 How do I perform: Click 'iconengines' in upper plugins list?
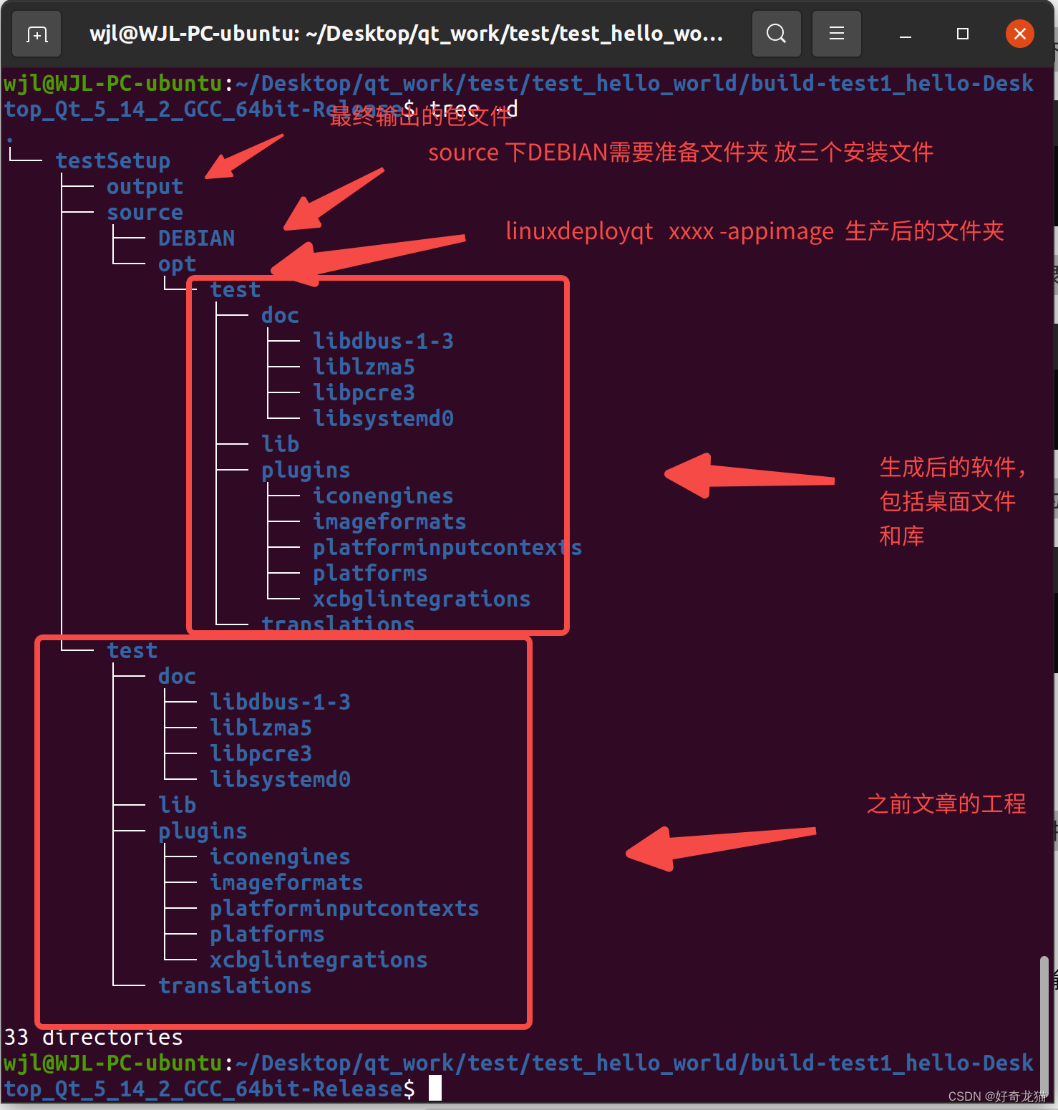383,496
